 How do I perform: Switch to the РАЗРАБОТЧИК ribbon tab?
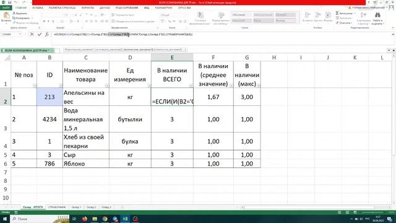point(163,8)
